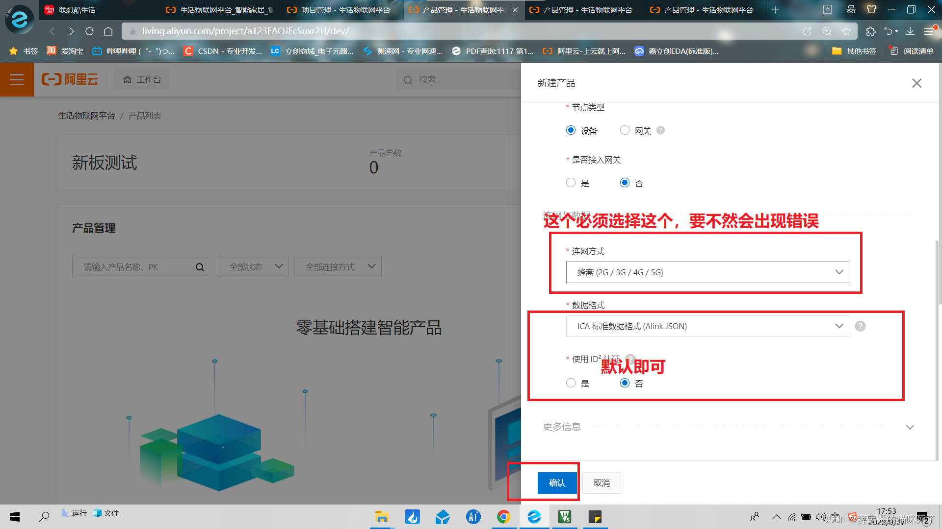Open the 工作台 button
This screenshot has height=529, width=942.
142,79
